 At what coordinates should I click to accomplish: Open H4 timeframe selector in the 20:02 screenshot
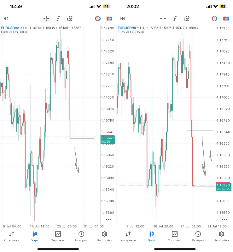click(123, 19)
